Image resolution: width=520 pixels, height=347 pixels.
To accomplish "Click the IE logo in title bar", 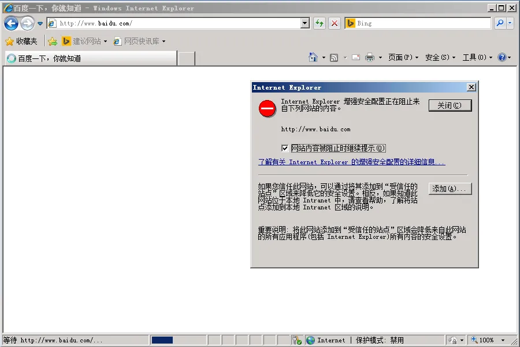I will pyautogui.click(x=8, y=8).
